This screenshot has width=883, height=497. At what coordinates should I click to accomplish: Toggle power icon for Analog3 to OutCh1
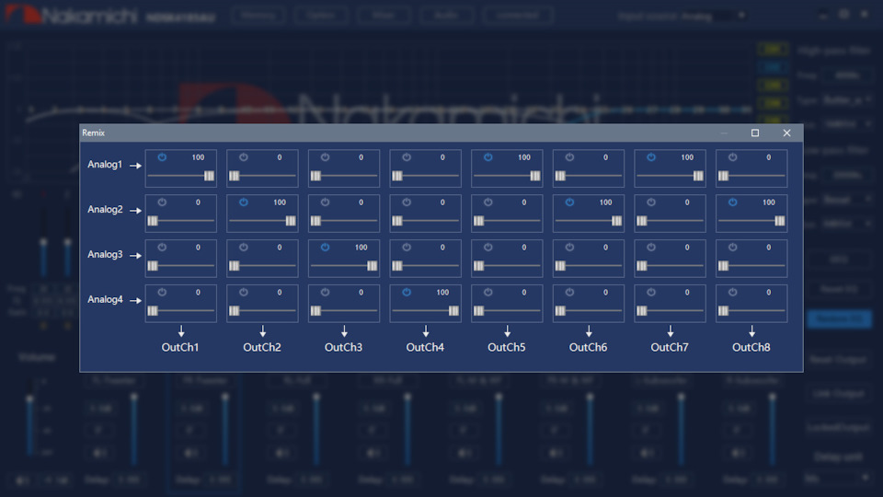[162, 247]
